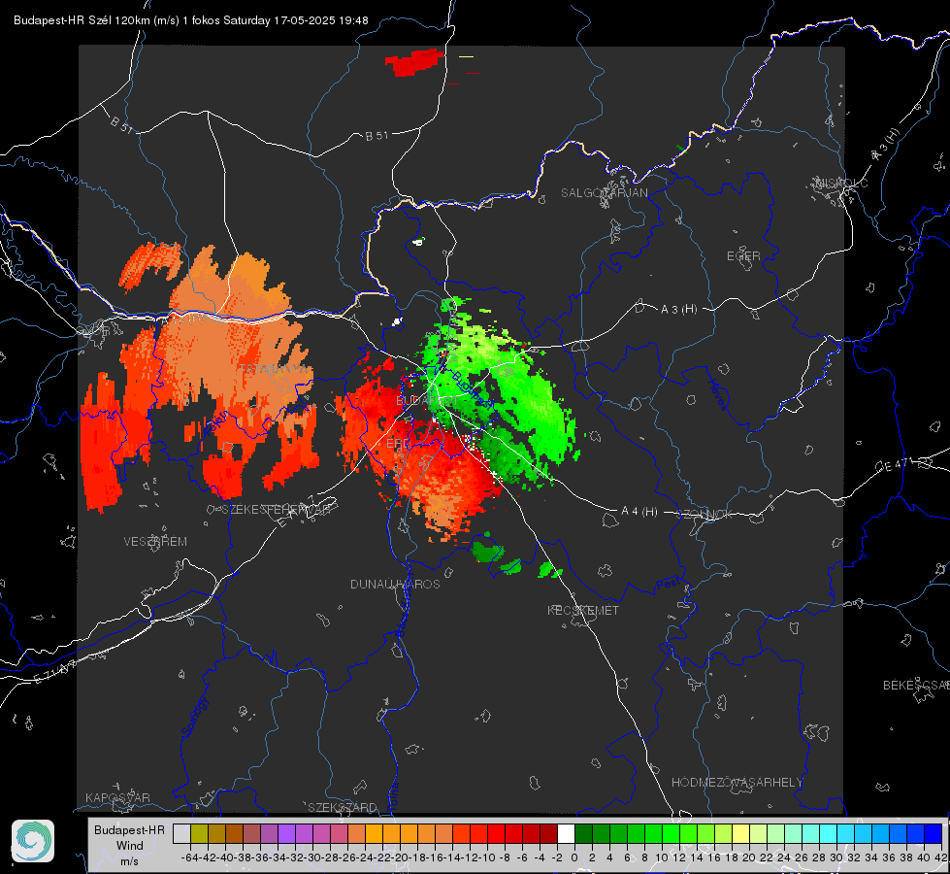Click the legend value -20

click(x=399, y=857)
